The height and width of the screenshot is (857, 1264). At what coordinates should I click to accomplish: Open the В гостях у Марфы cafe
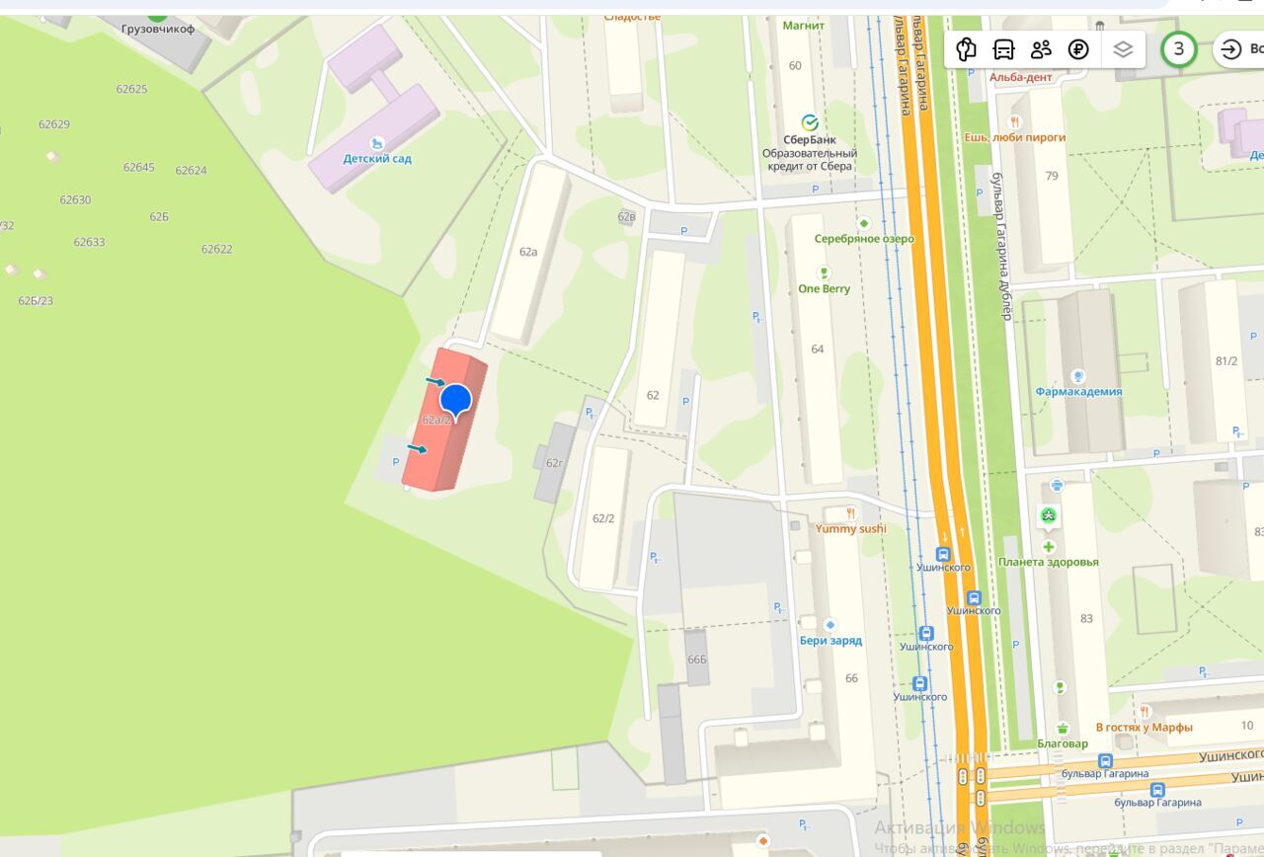coord(1145,712)
